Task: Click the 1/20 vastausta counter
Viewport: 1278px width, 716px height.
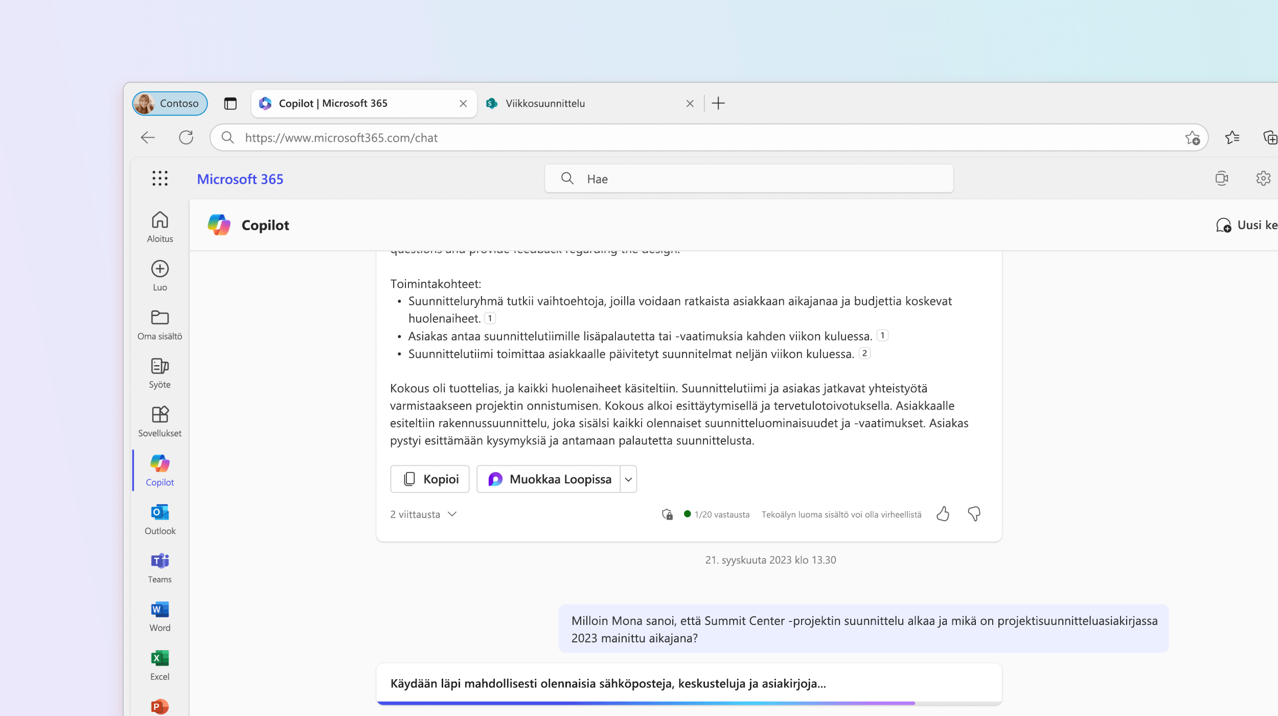Action: click(717, 514)
